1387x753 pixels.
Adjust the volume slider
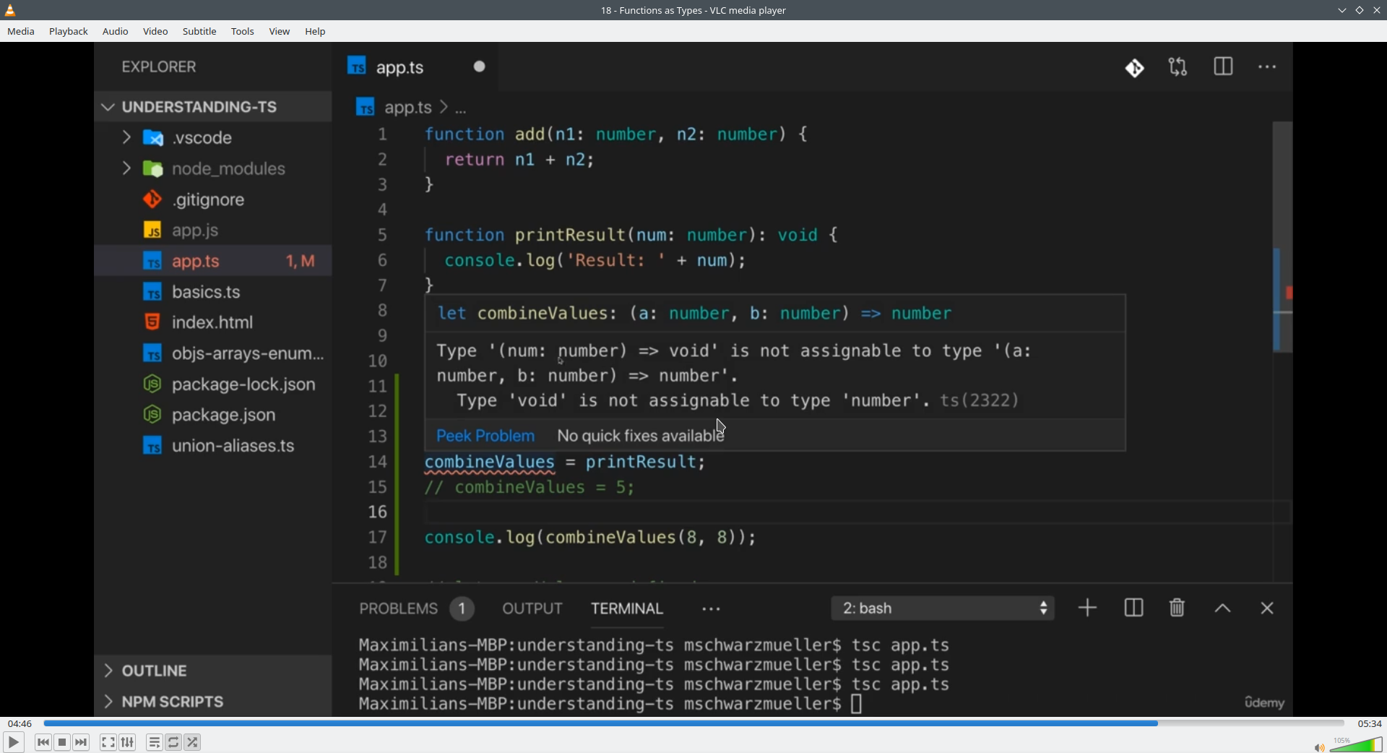(1356, 744)
